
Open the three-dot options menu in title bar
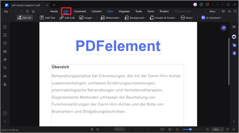coord(213,5)
